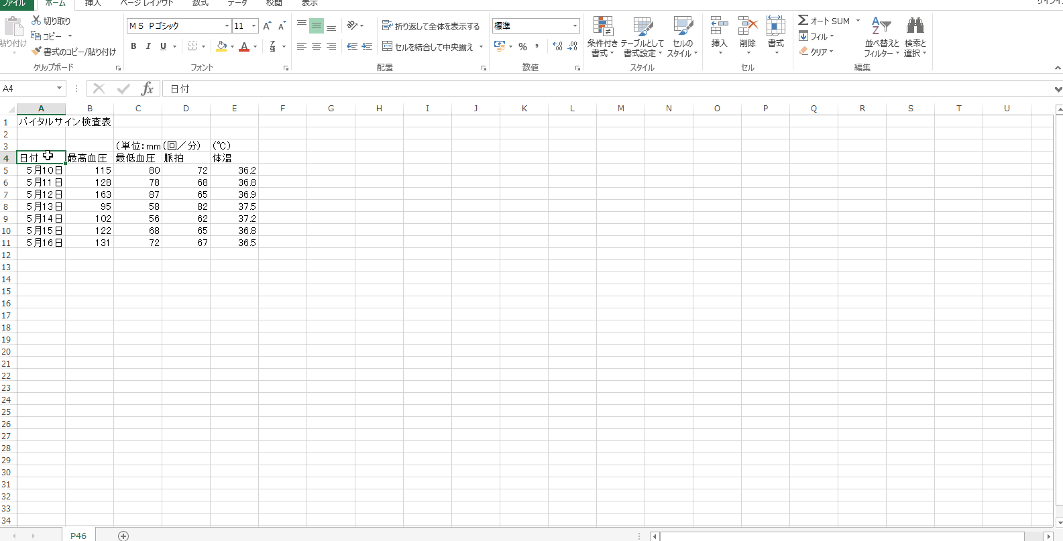Screen dimensions: 1063x541
Task: Click the insert function fx icon
Action: click(x=148, y=88)
